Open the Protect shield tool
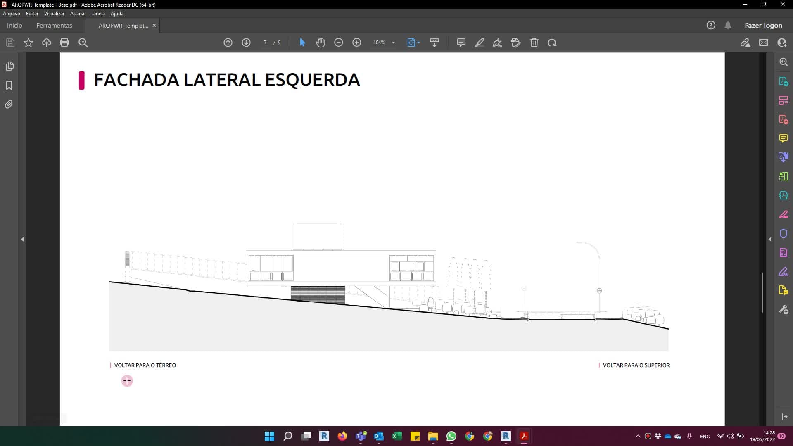793x446 pixels. [784, 234]
